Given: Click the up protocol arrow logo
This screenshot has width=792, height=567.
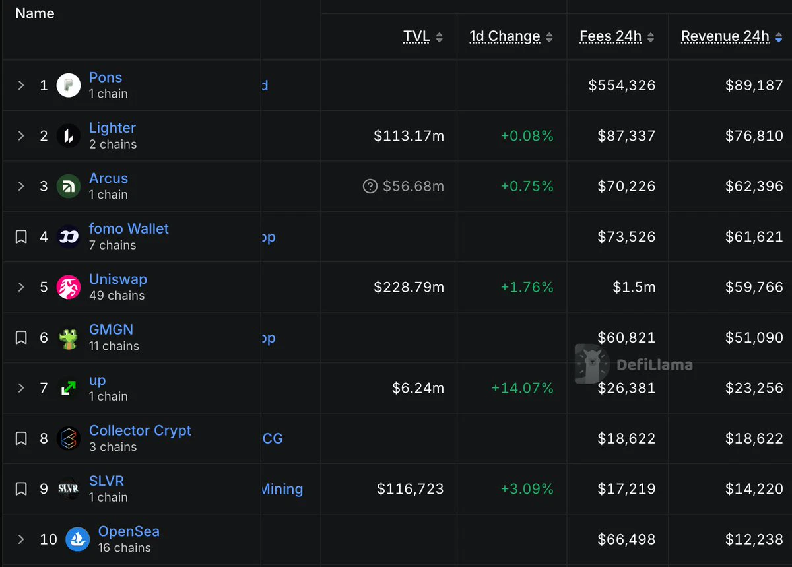Looking at the screenshot, I should tap(69, 388).
